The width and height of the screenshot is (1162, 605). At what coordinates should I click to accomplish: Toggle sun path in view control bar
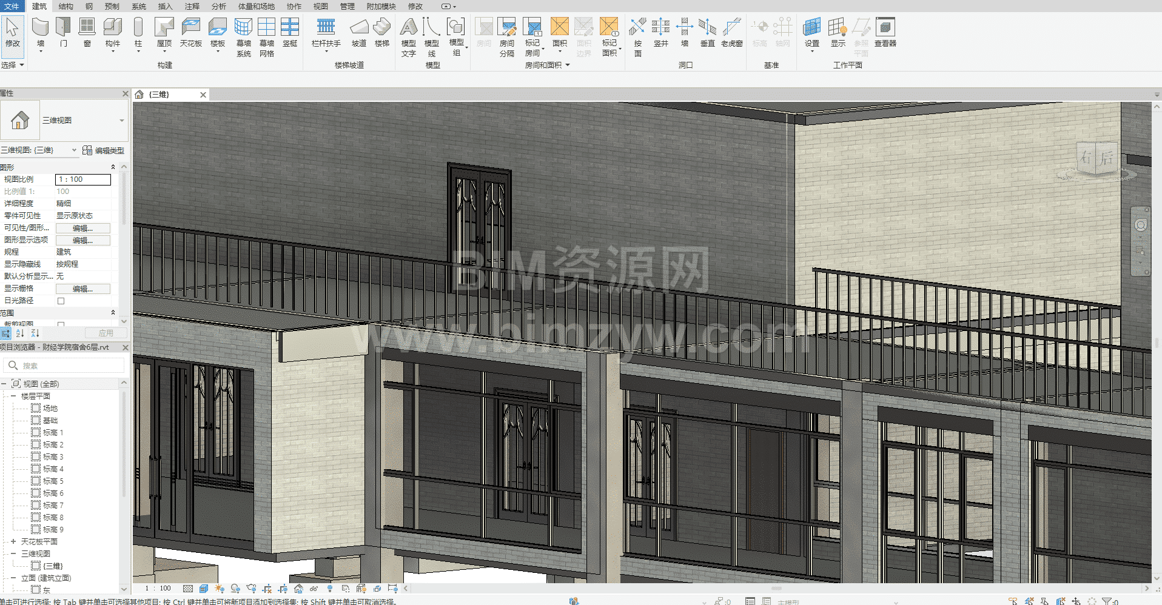pyautogui.click(x=220, y=589)
